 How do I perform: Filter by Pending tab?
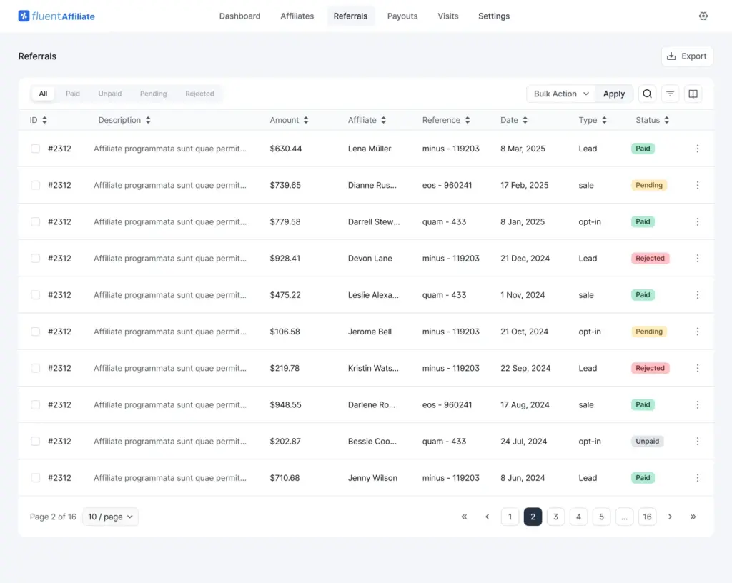pyautogui.click(x=153, y=94)
